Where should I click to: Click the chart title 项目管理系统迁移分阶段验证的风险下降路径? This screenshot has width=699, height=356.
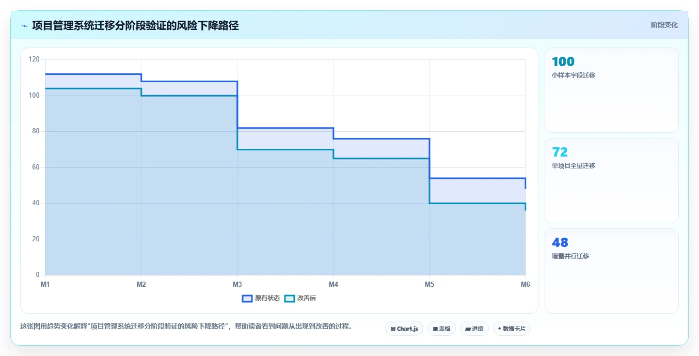click(135, 26)
